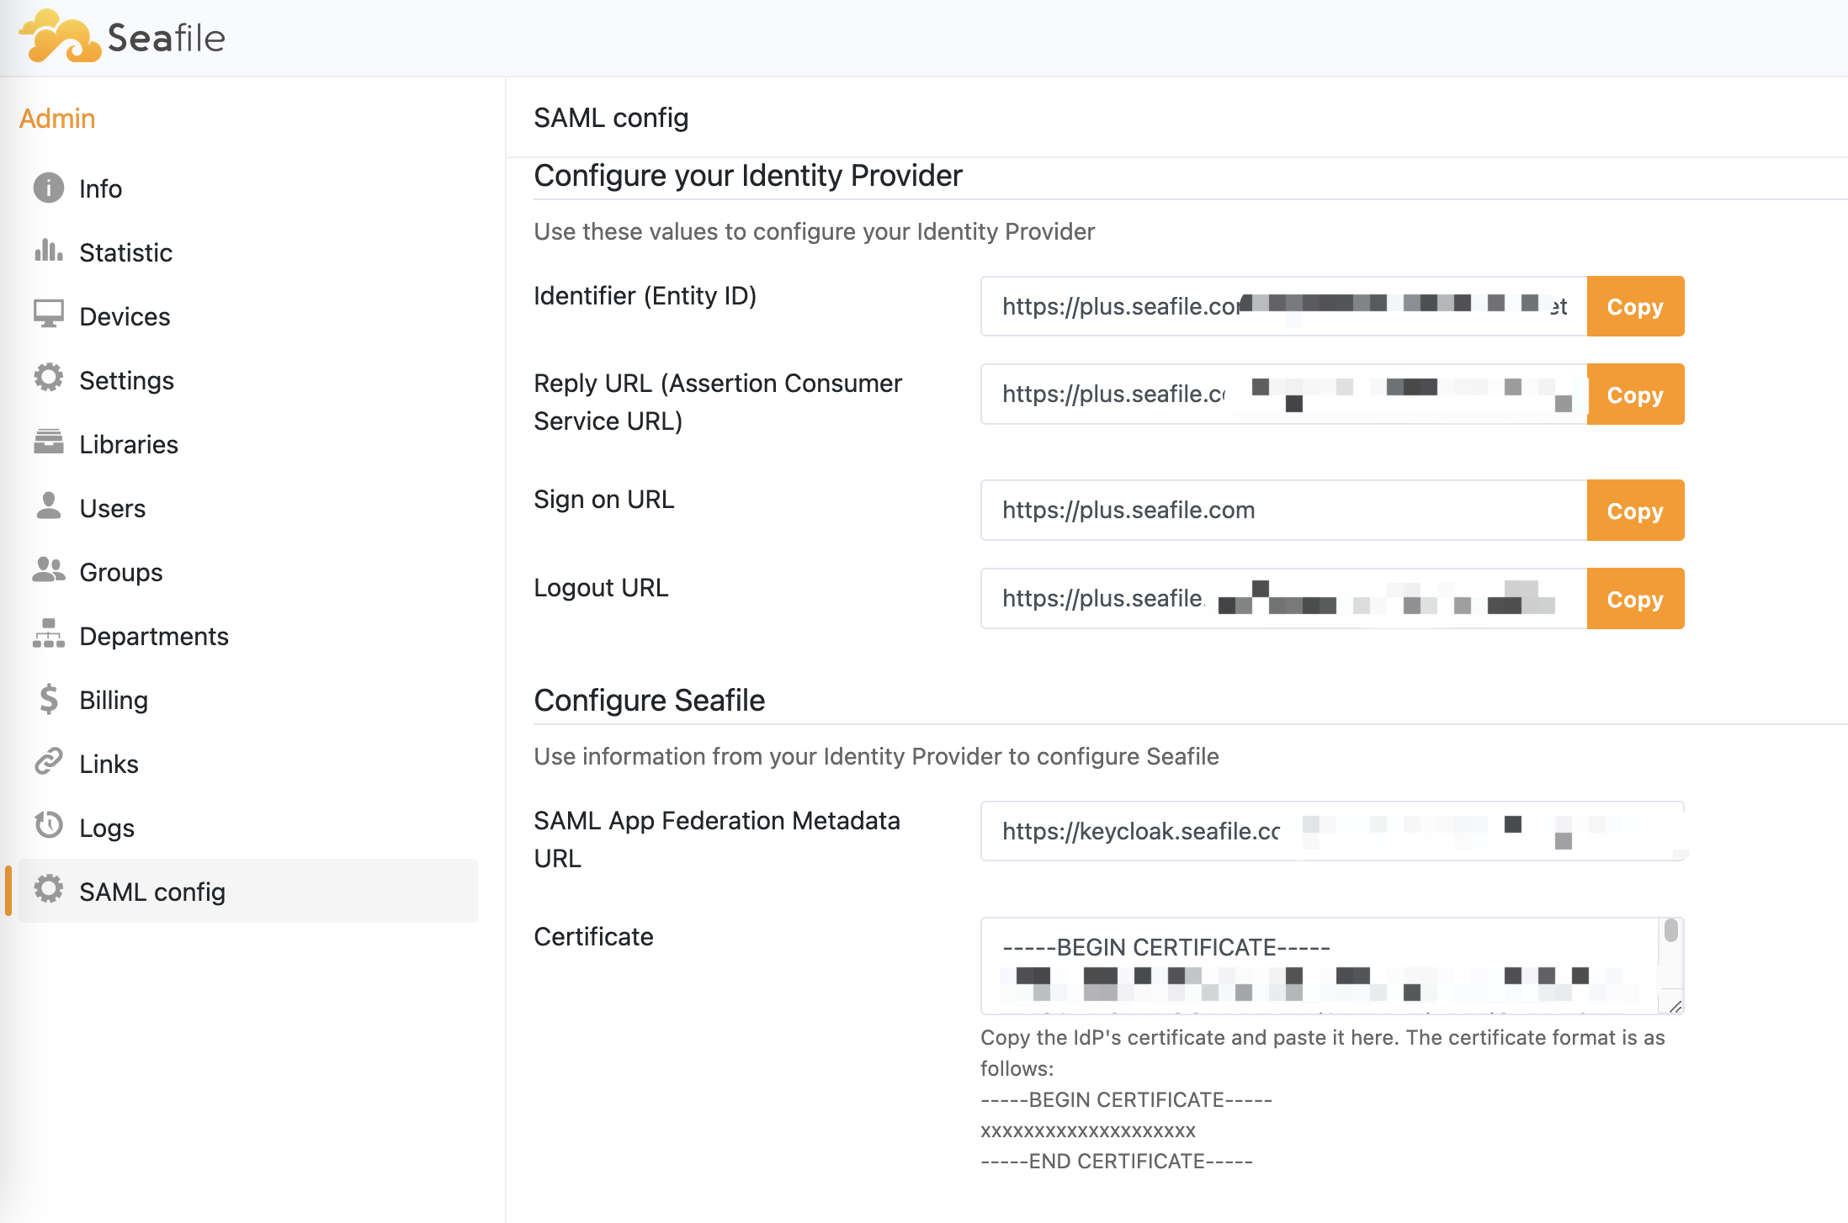Click the Certificate textarea resize handle
The width and height of the screenshot is (1848, 1223).
1675,1006
